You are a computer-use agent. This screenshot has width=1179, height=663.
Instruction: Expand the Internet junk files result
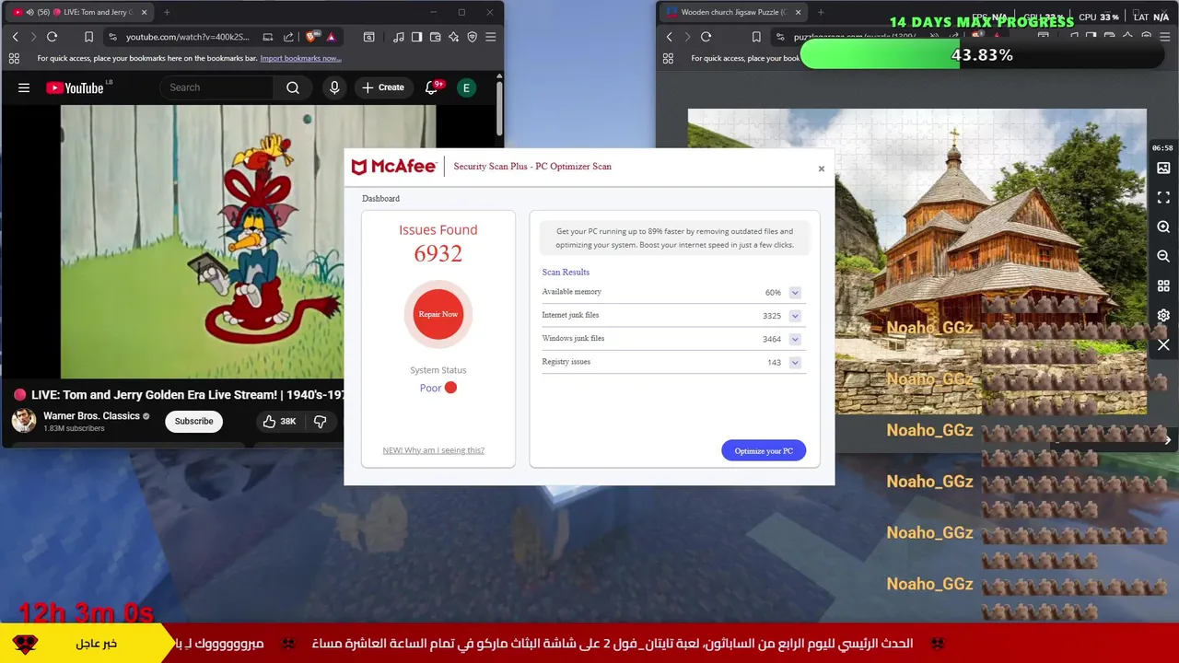(x=795, y=316)
